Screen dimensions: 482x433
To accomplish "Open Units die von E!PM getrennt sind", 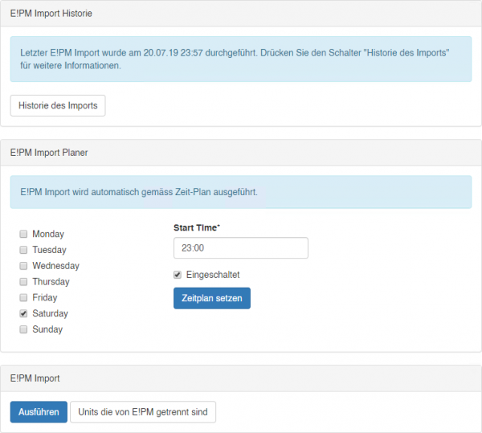I will click(x=143, y=412).
